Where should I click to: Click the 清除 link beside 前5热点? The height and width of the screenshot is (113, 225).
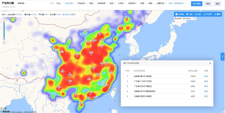click(x=73, y=14)
